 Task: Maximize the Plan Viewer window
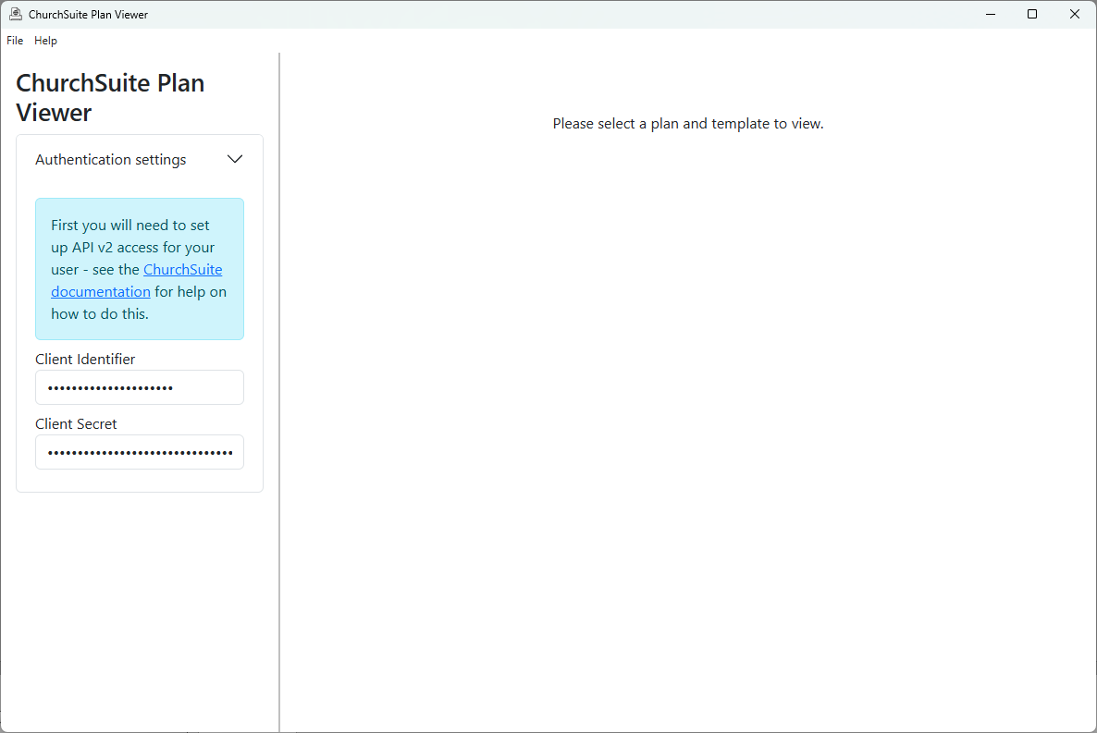(x=1032, y=14)
